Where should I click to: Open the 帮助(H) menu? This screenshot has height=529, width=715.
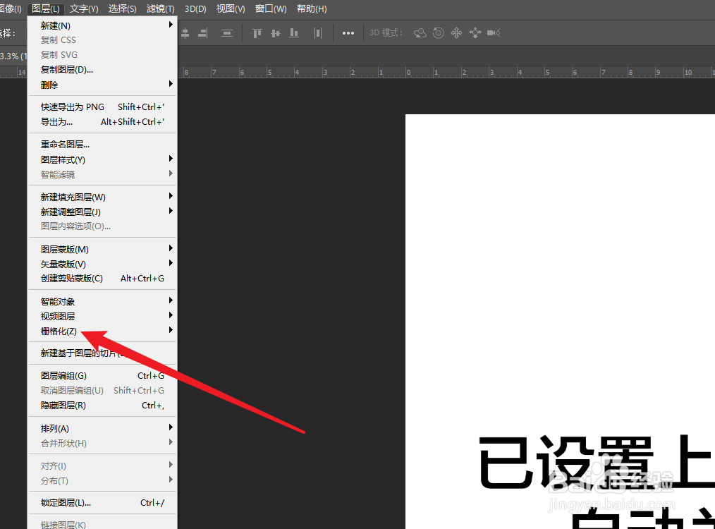point(312,8)
